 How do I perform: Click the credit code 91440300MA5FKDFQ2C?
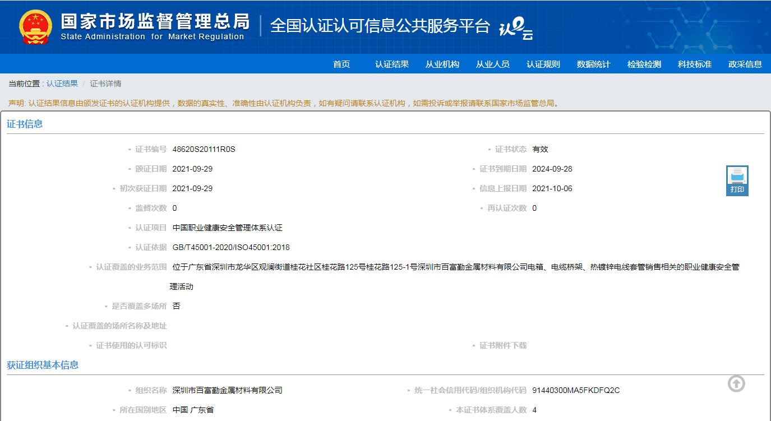coord(576,390)
